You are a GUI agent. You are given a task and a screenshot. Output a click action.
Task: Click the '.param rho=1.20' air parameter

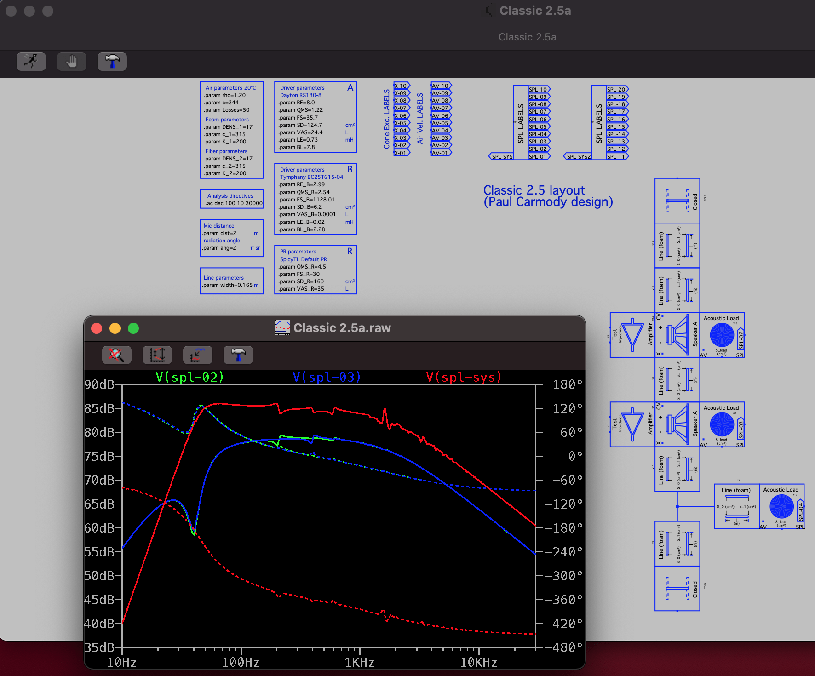tap(224, 95)
